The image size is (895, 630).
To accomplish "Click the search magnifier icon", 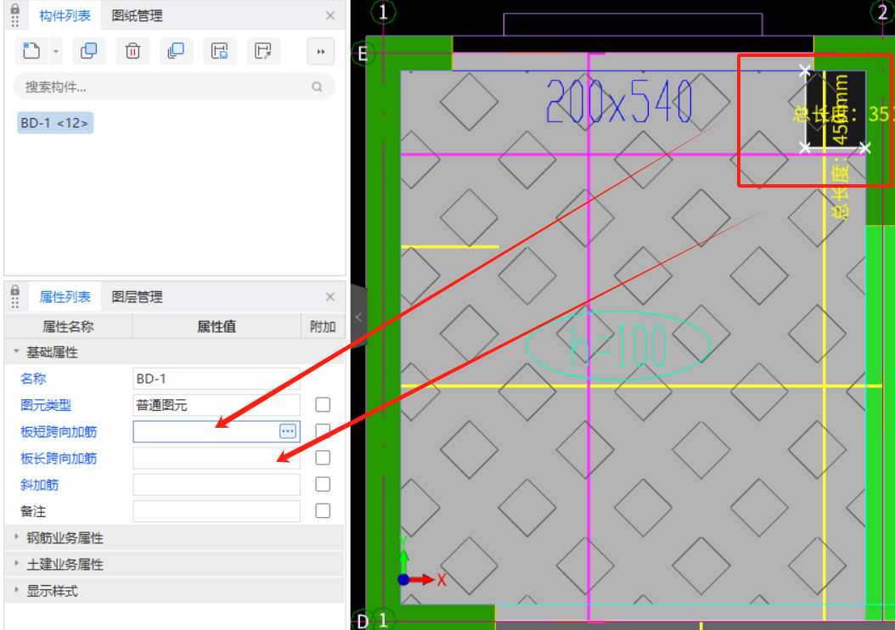I will (x=317, y=87).
